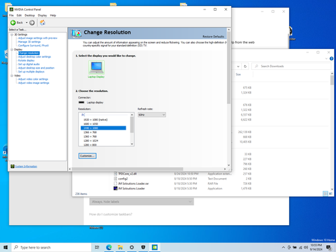
Task: Switch Explorer to large icons view
Action: (x=331, y=194)
